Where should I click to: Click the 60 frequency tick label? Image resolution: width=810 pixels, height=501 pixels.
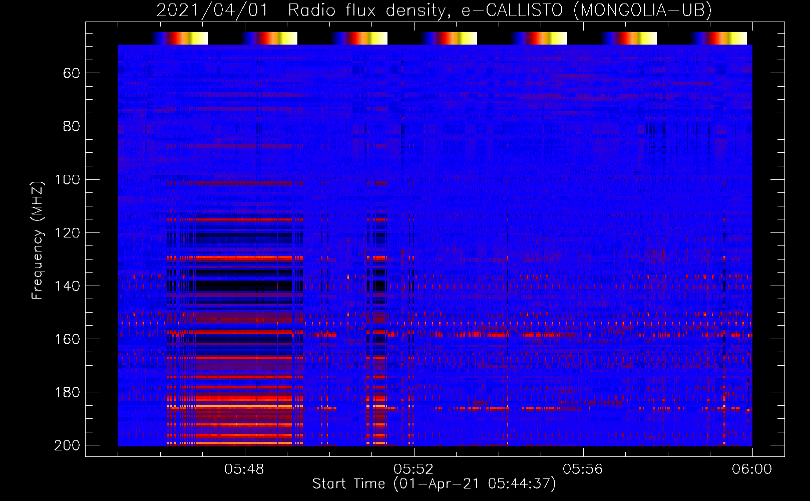(72, 74)
